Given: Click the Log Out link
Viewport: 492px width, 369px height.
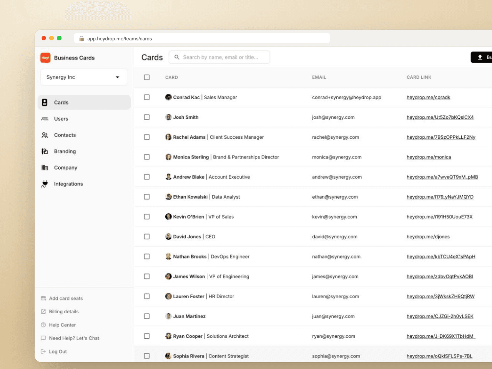Looking at the screenshot, I should [58, 352].
